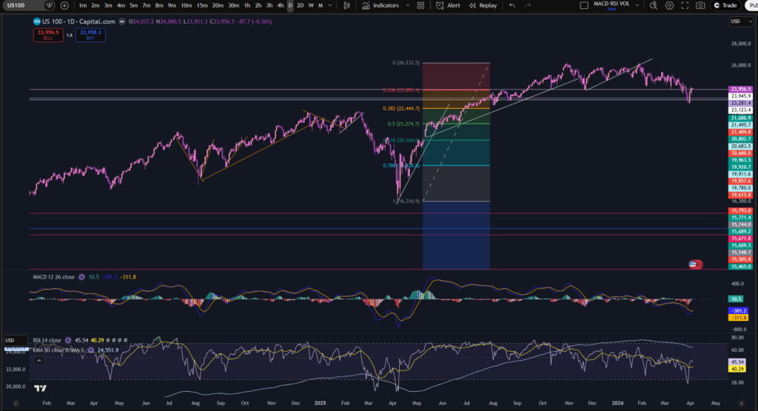Take a chart snapshot with camera icon

[700, 5]
